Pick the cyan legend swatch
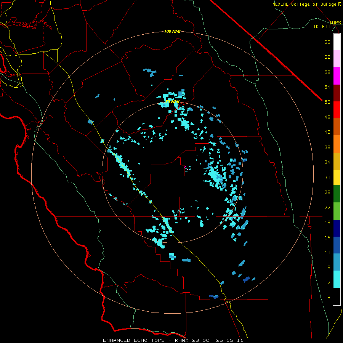 [337, 279]
